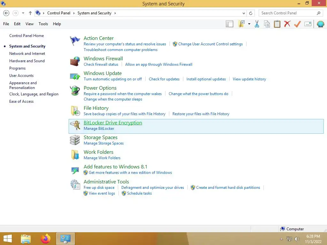Image resolution: width=327 pixels, height=245 pixels.
Task: Expand the breadcrumb arrow before Control Panel
Action: coord(44,13)
